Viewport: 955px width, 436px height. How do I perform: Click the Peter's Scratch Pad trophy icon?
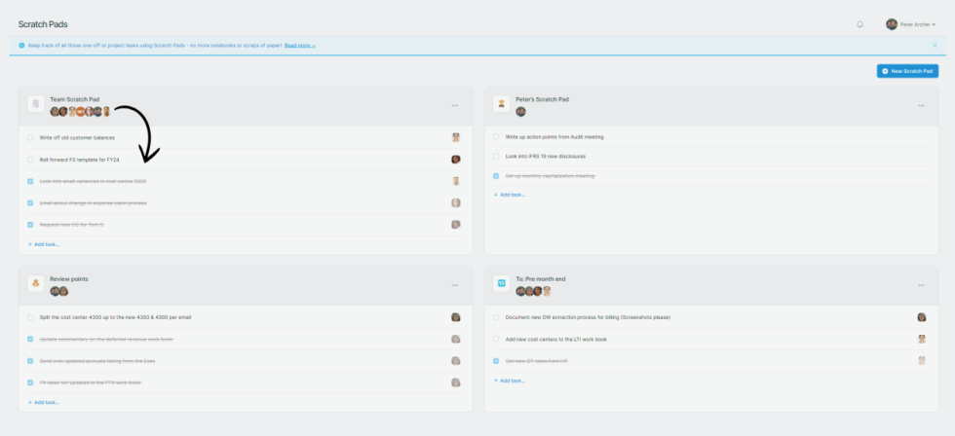[x=501, y=103]
